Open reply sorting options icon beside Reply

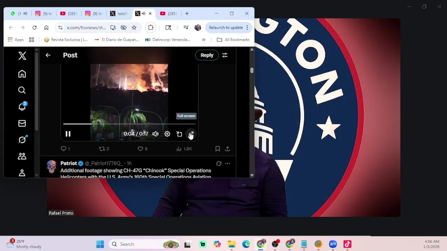pyautogui.click(x=225, y=55)
